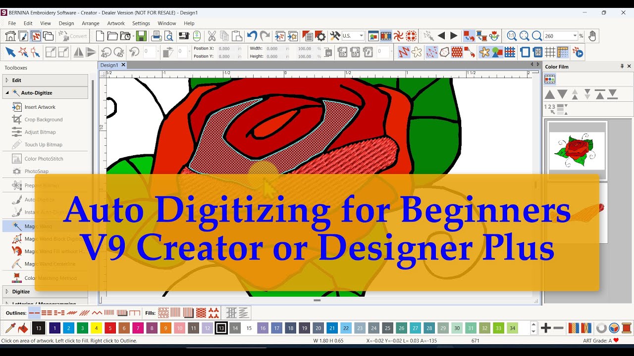Save the design with the green floppy disk
Image resolution: width=634 pixels, height=356 pixels.
[141, 36]
